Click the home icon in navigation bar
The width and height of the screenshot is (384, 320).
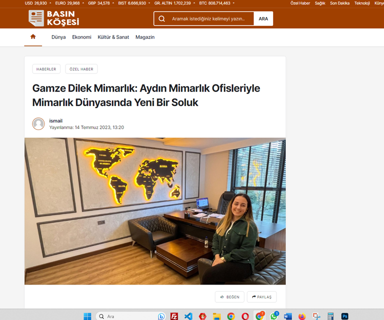pyautogui.click(x=33, y=37)
